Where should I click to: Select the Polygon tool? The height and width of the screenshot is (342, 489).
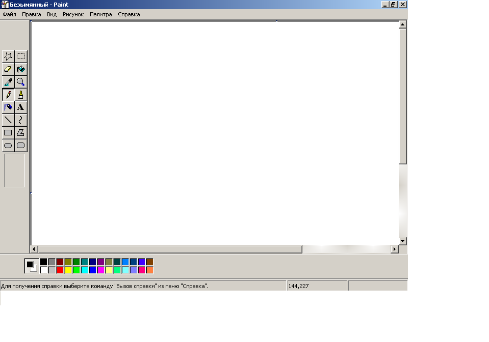click(21, 133)
